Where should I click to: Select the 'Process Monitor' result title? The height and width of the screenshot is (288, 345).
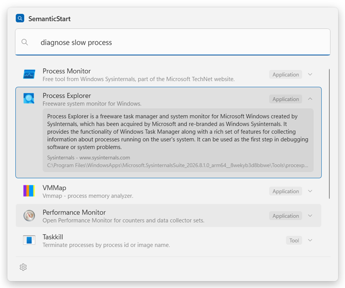[67, 71]
